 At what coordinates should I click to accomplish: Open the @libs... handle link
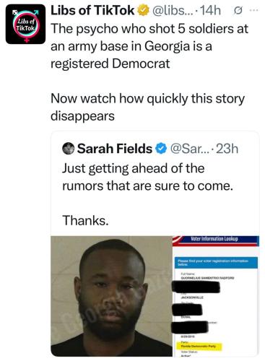click(173, 11)
